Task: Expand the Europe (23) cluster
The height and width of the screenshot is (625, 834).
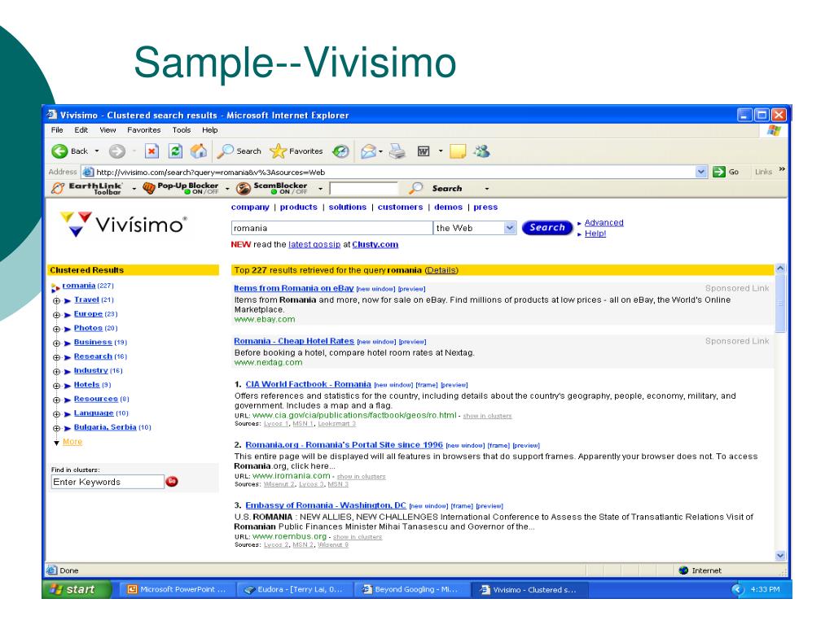Action: click(56, 315)
